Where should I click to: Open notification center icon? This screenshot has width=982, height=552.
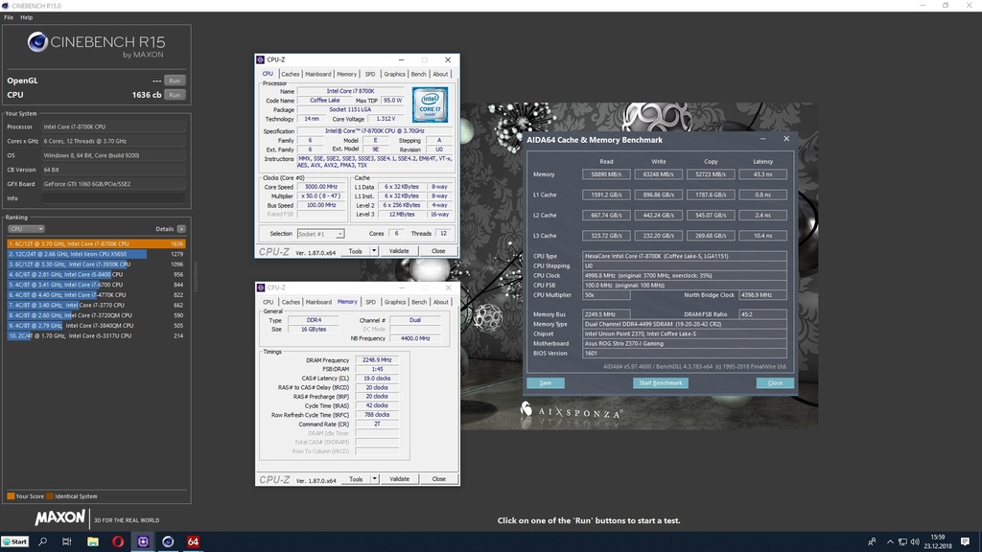point(965,542)
